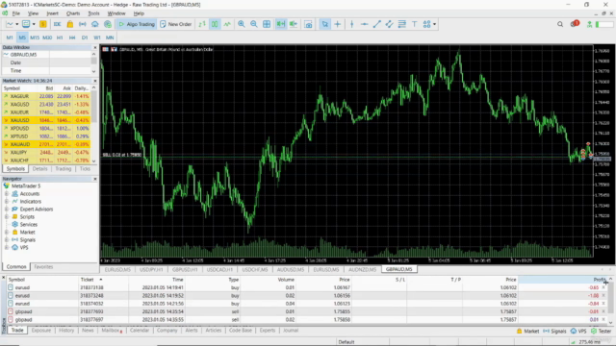Zoom in on the chart

pyautogui.click(x=242, y=24)
